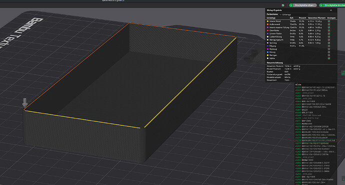Click the Druckplatte drucken button
This screenshot has height=185, width=345.
pyautogui.click(x=334, y=5)
